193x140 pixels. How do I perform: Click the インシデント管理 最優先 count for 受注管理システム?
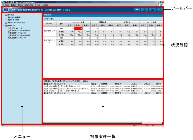coord(86,29)
